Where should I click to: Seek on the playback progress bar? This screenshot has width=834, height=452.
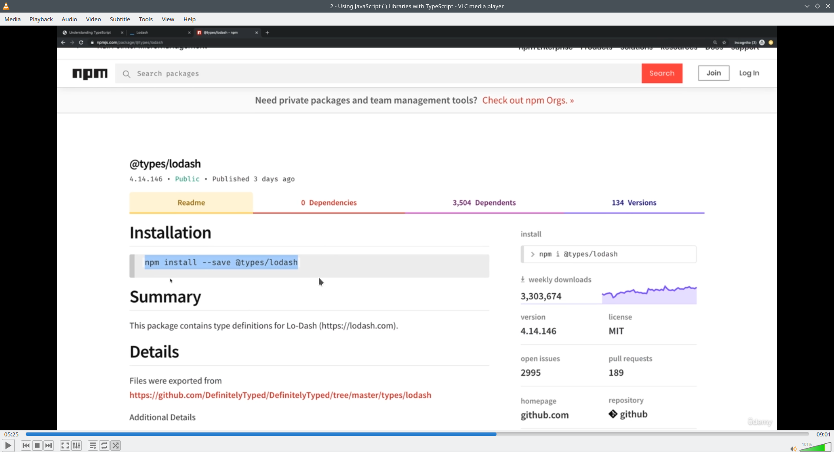417,434
